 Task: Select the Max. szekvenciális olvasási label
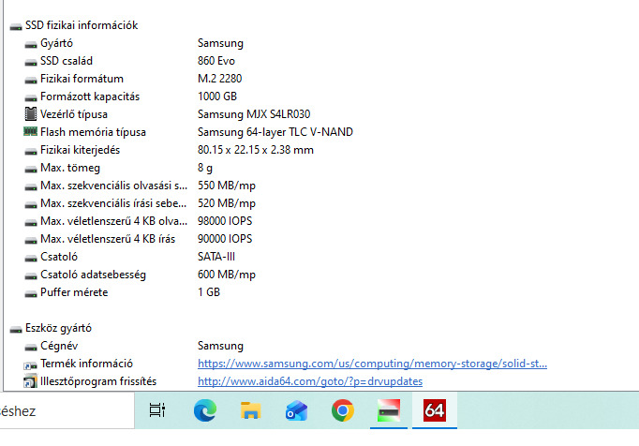tap(113, 186)
